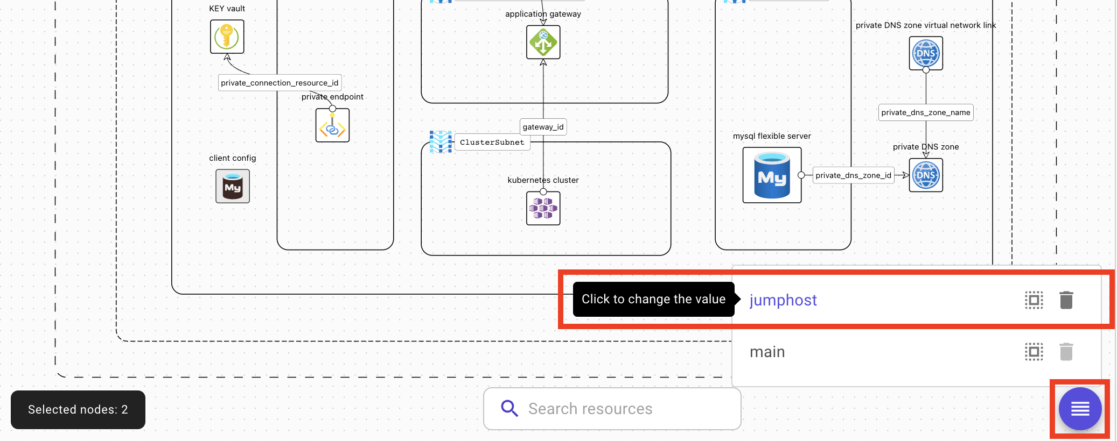
Task: Open the round purple menu button
Action: [1080, 409]
